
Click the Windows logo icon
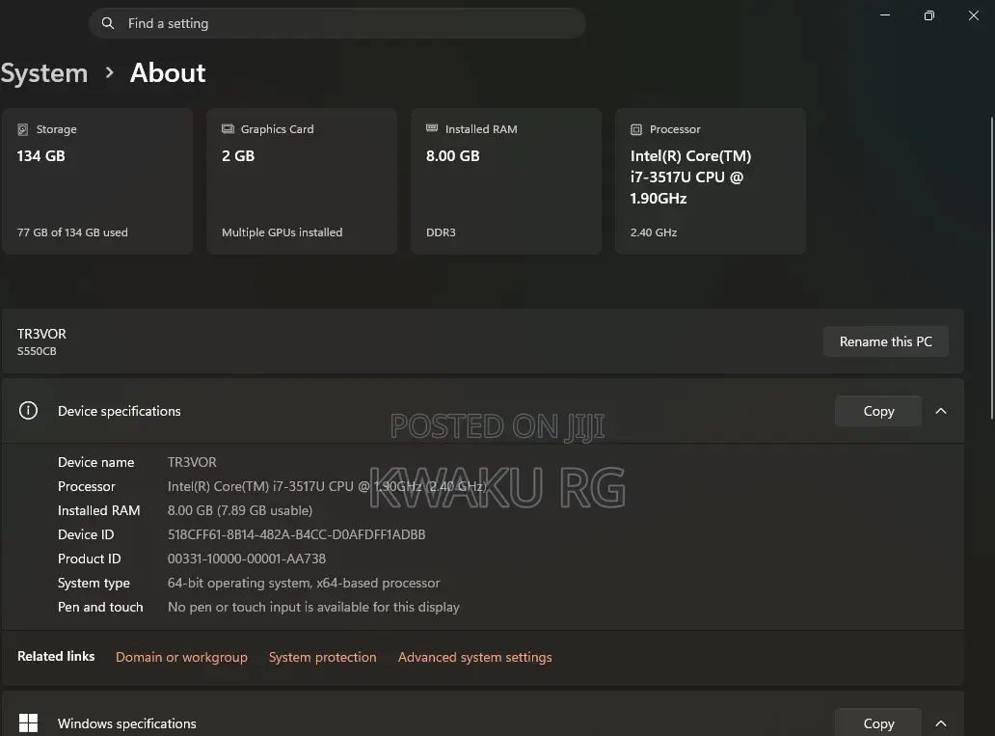click(x=28, y=722)
